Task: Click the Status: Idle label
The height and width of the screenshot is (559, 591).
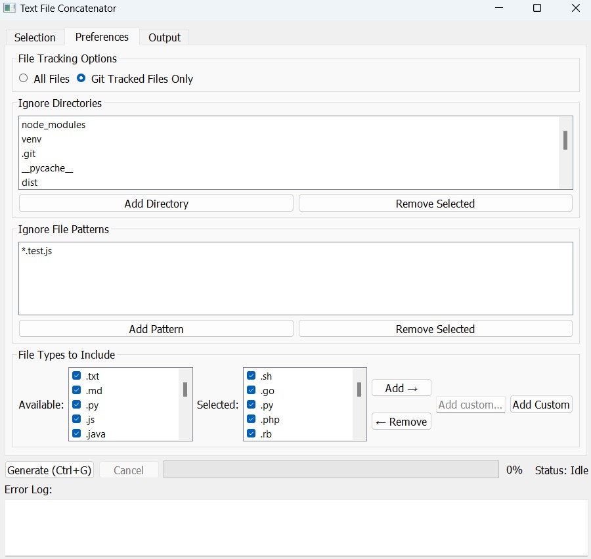Action: (x=561, y=470)
